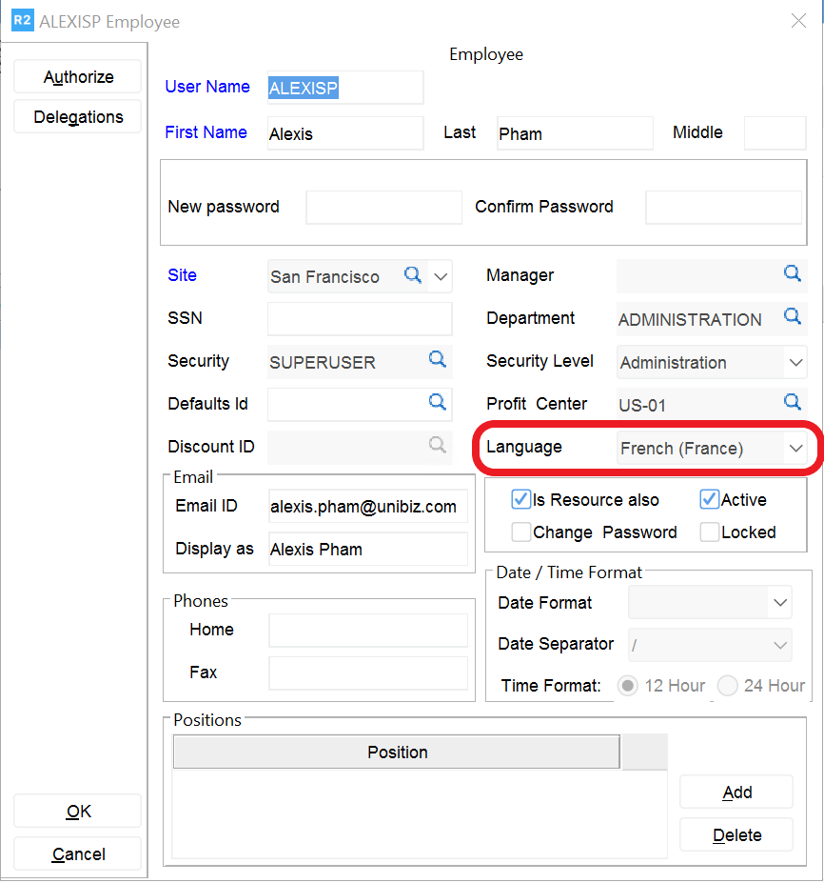
Task: Open the Delegations button
Action: pyautogui.click(x=78, y=117)
